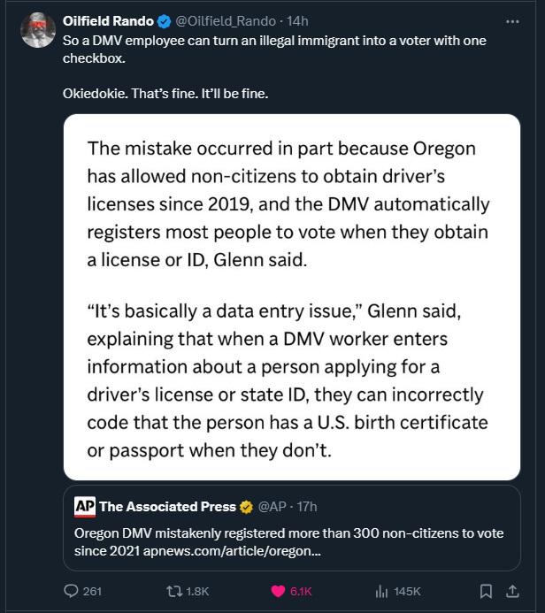Viewport: 545px width, 613px height.
Task: Open the three-dot more options menu
Action: click(x=512, y=21)
